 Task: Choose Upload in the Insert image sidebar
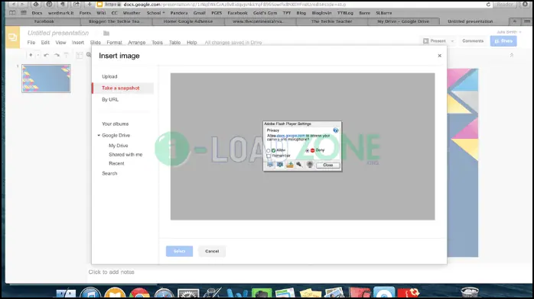pyautogui.click(x=109, y=76)
